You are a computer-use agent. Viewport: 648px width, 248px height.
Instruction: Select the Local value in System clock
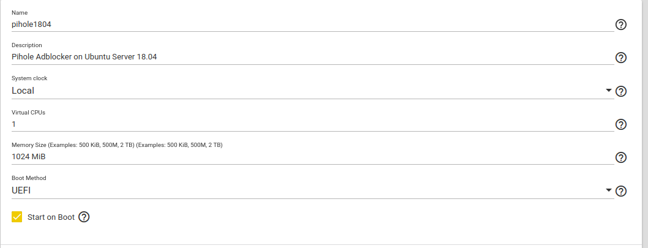pyautogui.click(x=23, y=91)
